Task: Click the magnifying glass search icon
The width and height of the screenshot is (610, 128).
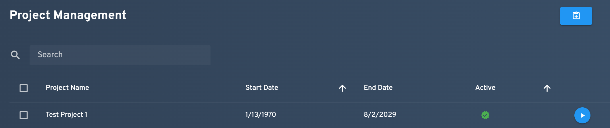Action: (15, 55)
